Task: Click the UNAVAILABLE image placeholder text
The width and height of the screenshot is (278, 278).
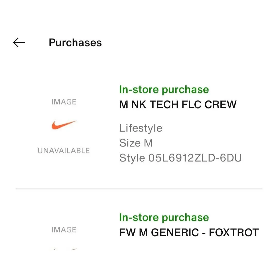Action: 64,151
